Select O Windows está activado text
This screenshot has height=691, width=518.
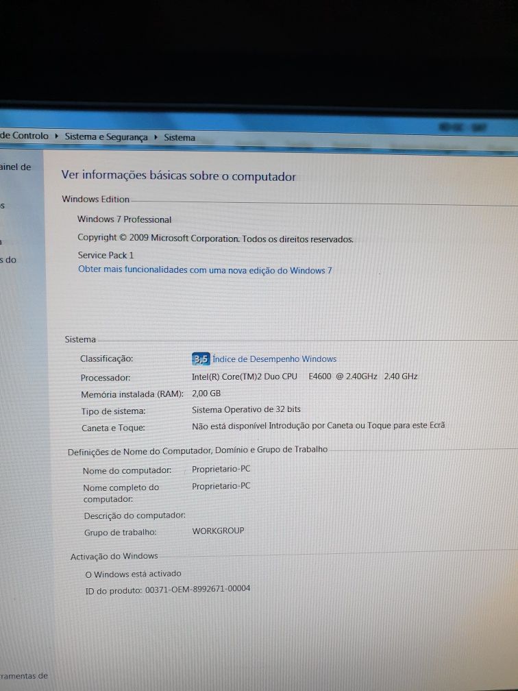click(x=133, y=574)
